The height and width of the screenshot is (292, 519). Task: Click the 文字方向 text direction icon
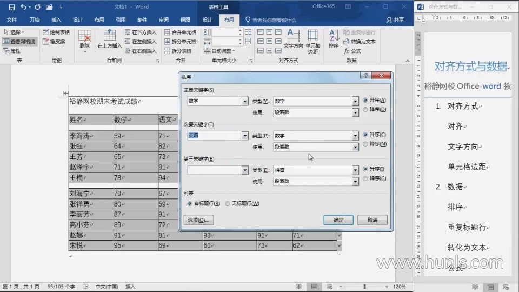[x=294, y=39]
